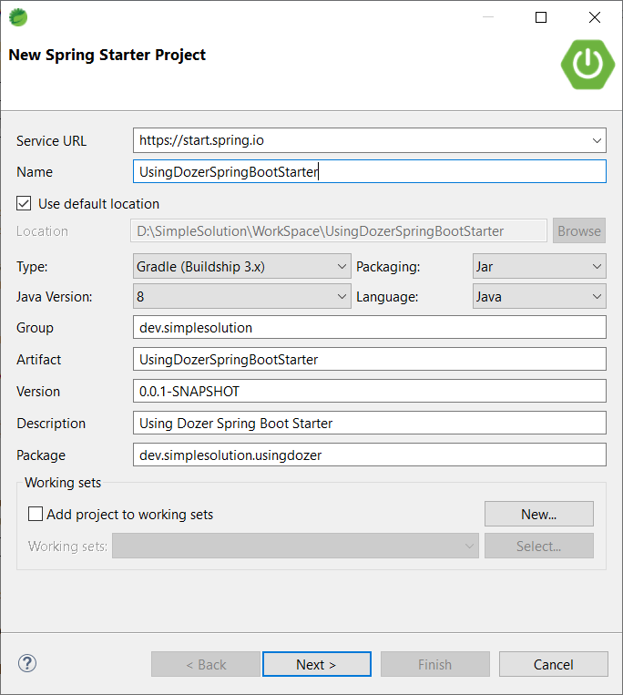Click the Service URL text https://start.spring.io
Image resolution: width=623 pixels, height=695 pixels.
click(x=201, y=140)
